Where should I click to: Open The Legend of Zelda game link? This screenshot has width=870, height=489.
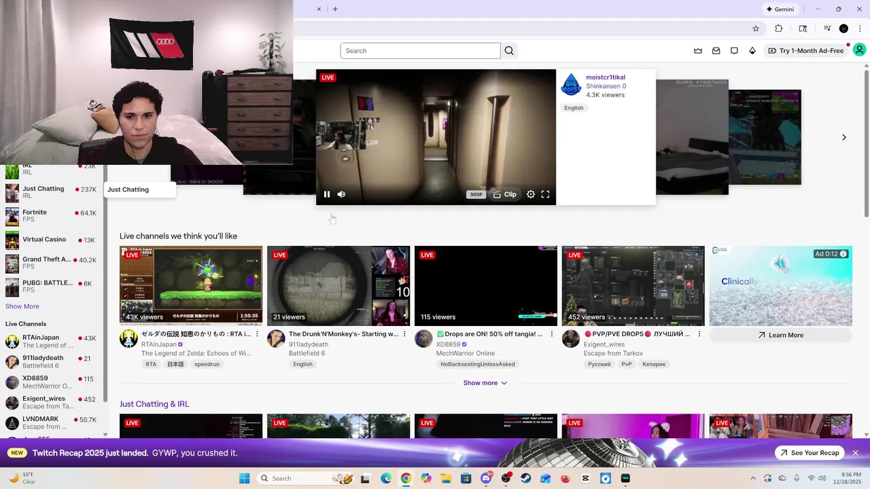click(x=196, y=353)
